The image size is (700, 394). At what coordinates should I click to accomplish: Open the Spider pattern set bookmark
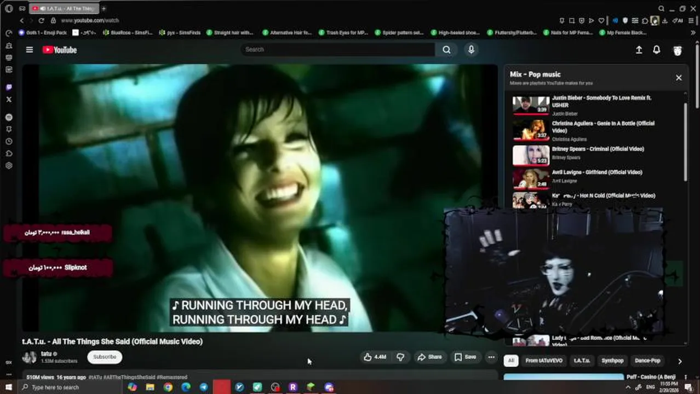click(x=399, y=33)
